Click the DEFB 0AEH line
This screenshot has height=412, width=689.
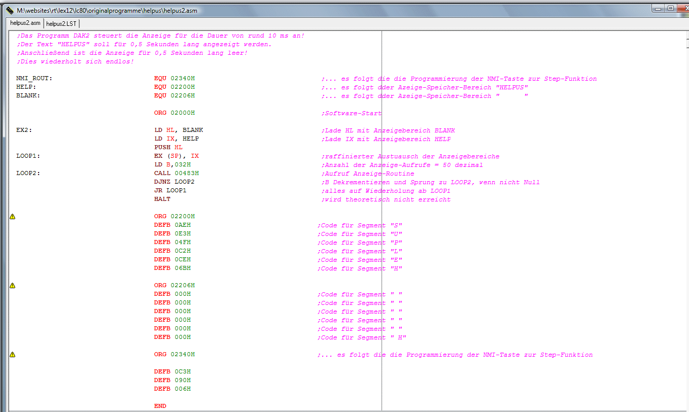click(x=173, y=225)
